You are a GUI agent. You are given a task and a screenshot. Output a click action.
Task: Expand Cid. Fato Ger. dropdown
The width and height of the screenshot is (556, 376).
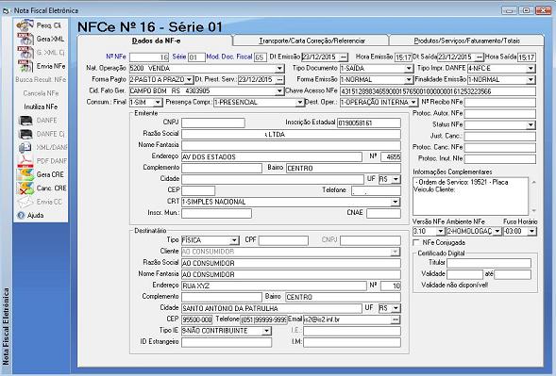(x=279, y=91)
